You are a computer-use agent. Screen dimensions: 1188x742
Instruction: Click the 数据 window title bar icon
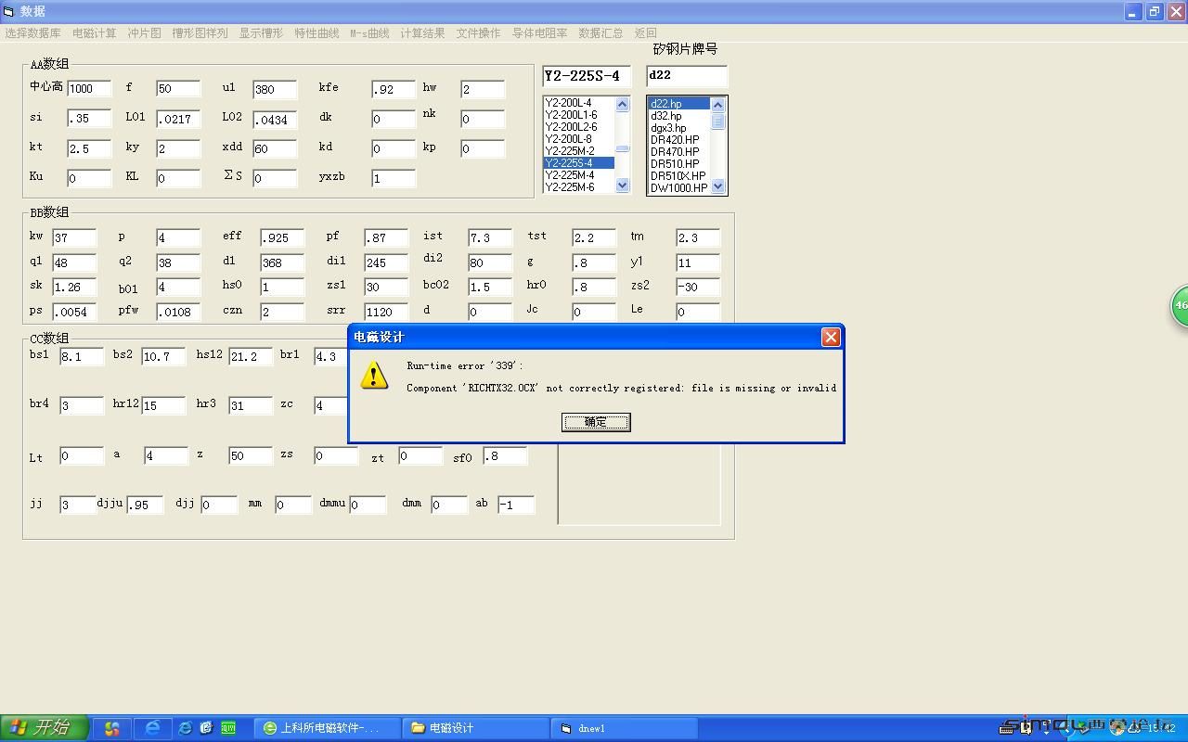tap(9, 11)
